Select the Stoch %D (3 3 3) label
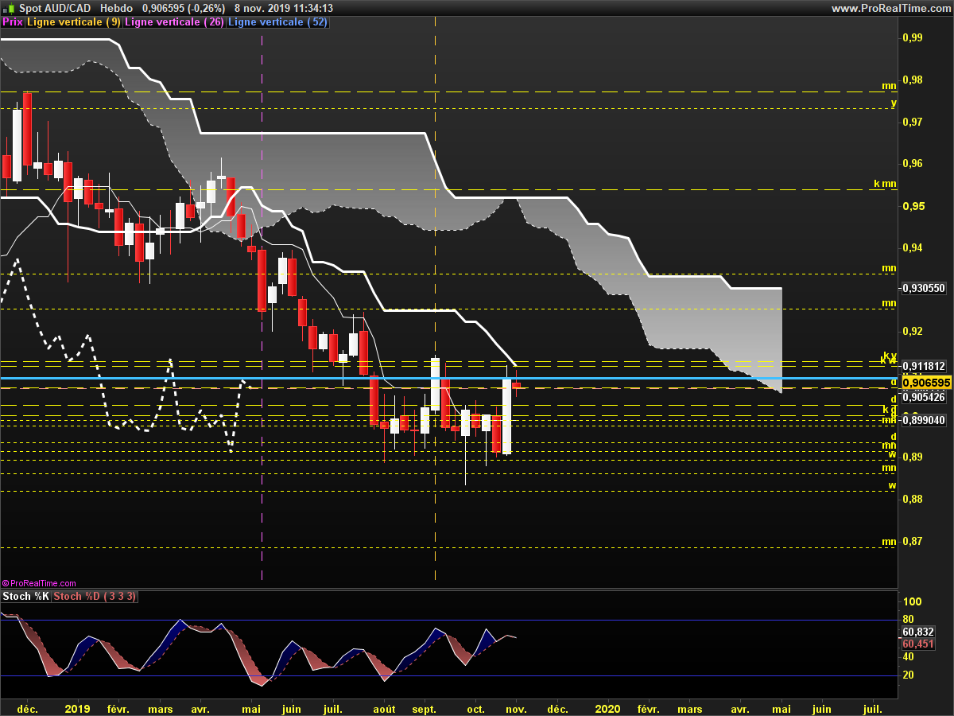Viewport: 954px width, 716px height. pos(95,596)
